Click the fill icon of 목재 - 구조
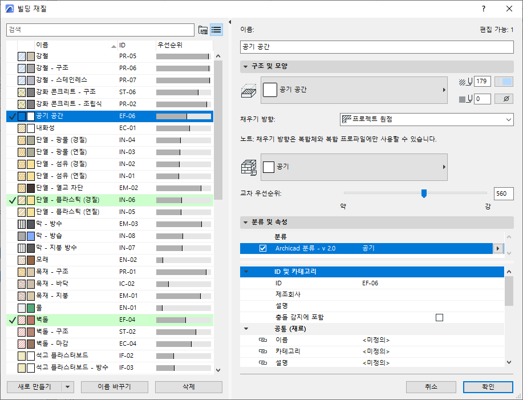This screenshot has height=400, width=523. tap(22, 272)
